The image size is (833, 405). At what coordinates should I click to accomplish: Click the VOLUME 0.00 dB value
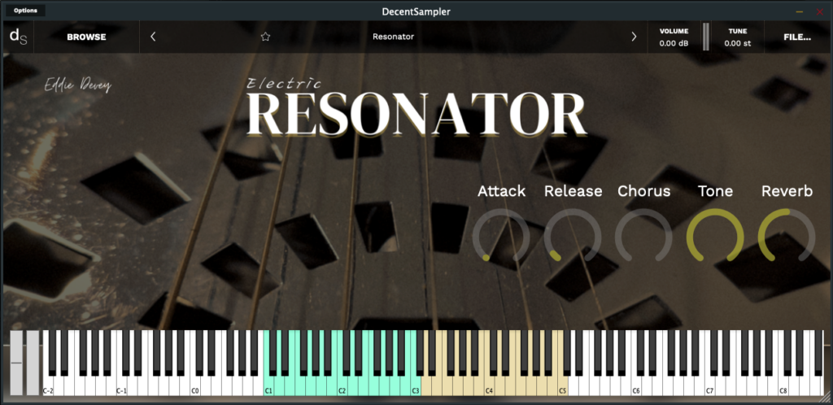click(x=674, y=43)
